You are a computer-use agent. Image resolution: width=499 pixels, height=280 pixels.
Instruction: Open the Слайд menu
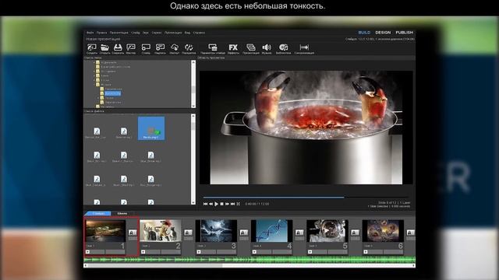pos(135,33)
